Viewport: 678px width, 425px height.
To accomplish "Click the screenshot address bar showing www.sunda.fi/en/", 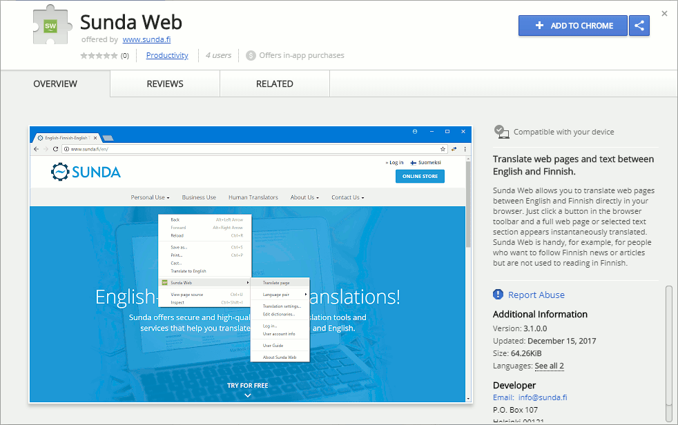I will click(255, 149).
